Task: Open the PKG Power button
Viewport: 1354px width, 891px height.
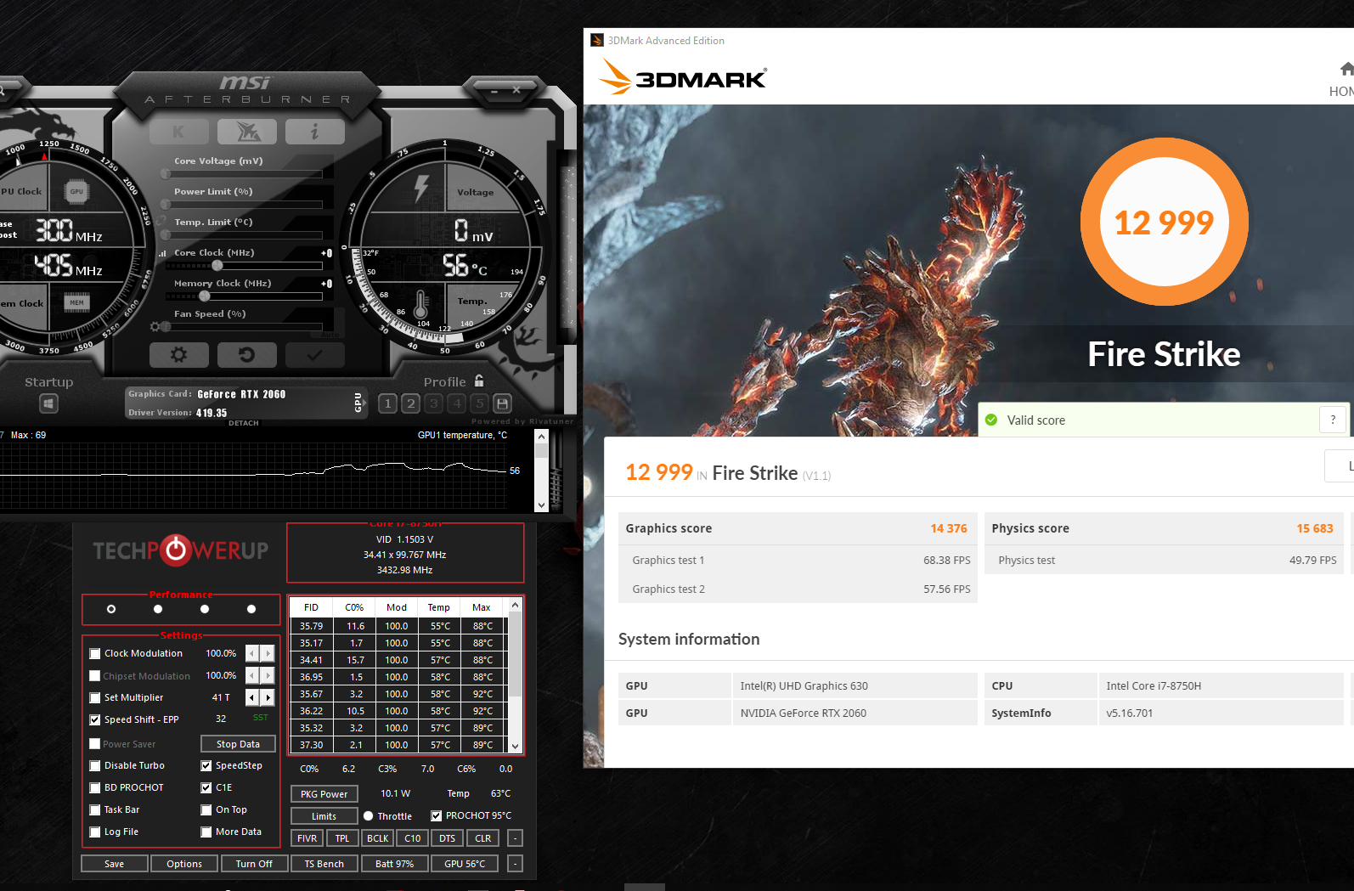Action: coord(324,794)
